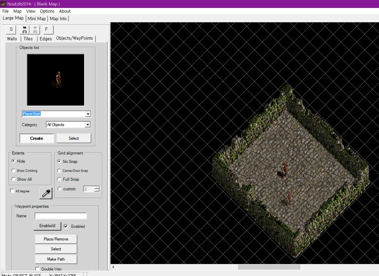Viewport: 379px width, 276px height.
Task: Enable the 45 degree checkbox
Action: (x=12, y=191)
